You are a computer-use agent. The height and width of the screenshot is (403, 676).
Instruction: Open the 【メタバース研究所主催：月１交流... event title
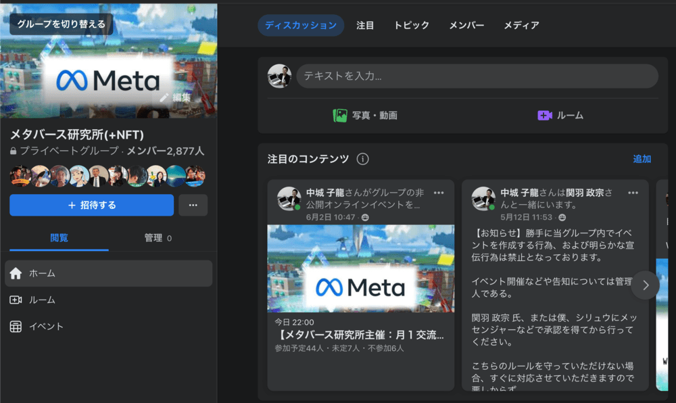coord(360,335)
